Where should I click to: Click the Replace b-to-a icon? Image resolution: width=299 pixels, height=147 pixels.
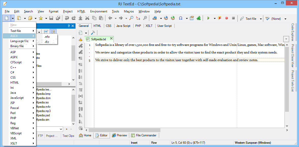(x=138, y=18)
